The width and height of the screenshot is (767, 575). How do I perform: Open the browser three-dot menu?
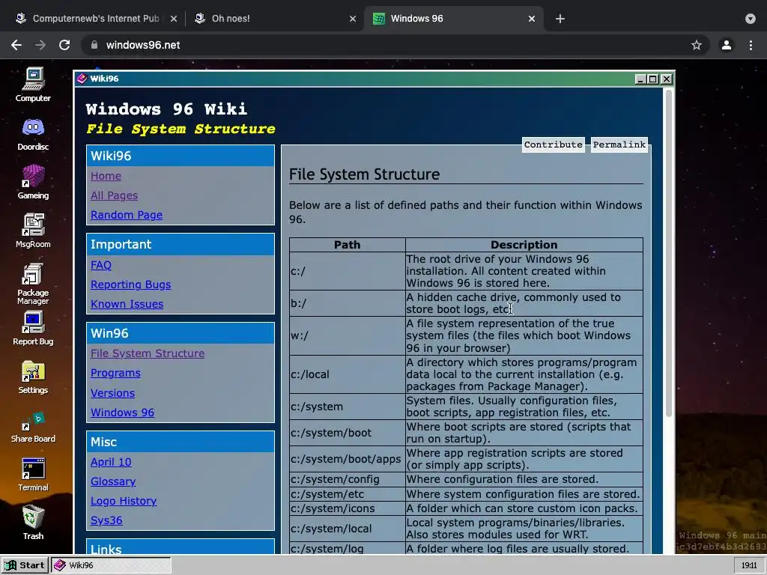751,45
